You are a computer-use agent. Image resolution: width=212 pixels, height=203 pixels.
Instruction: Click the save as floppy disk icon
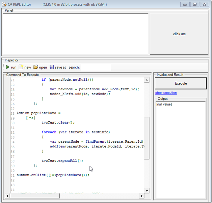coord(52,67)
